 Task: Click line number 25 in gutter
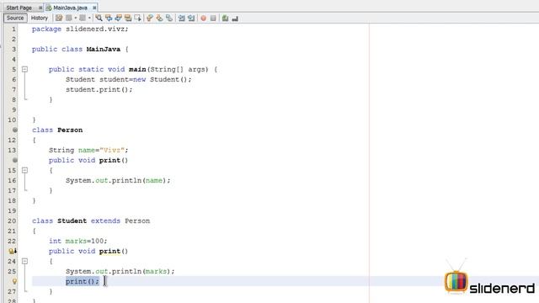pyautogui.click(x=12, y=271)
